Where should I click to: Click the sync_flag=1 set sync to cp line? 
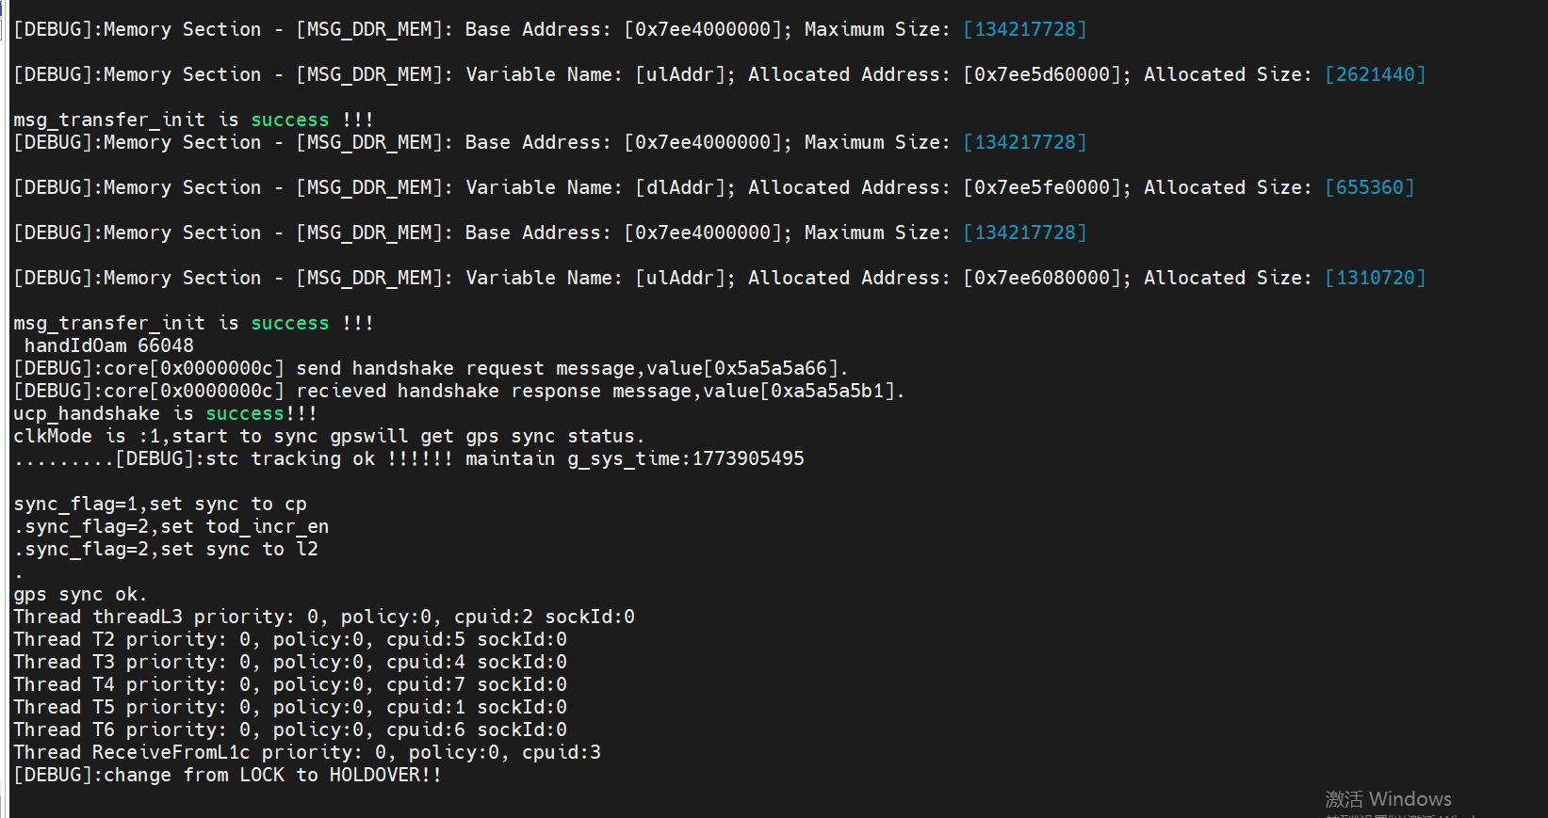tap(159, 504)
